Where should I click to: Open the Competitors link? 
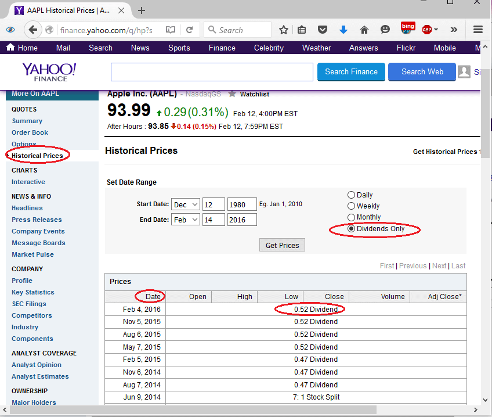coord(32,315)
